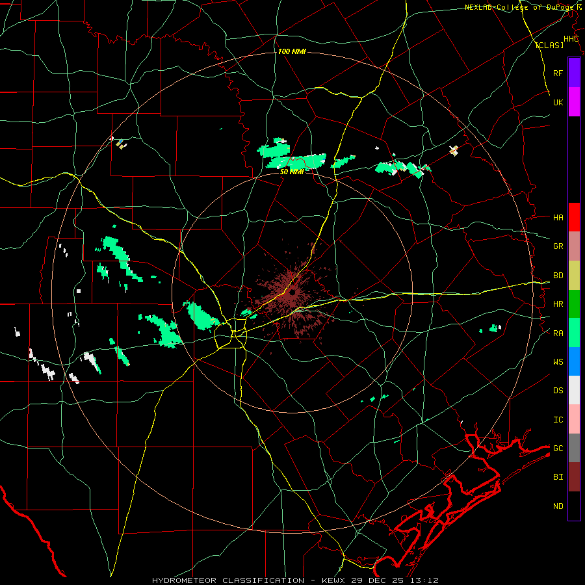585x585 pixels.
Task: Click the dark red BI legend swatch
Action: tap(574, 477)
